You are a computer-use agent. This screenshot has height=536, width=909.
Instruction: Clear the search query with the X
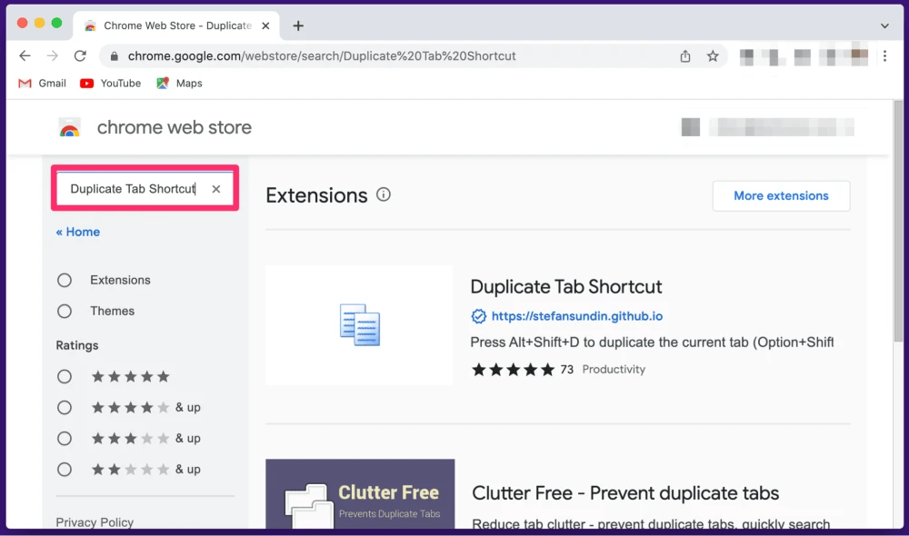pyautogui.click(x=215, y=188)
